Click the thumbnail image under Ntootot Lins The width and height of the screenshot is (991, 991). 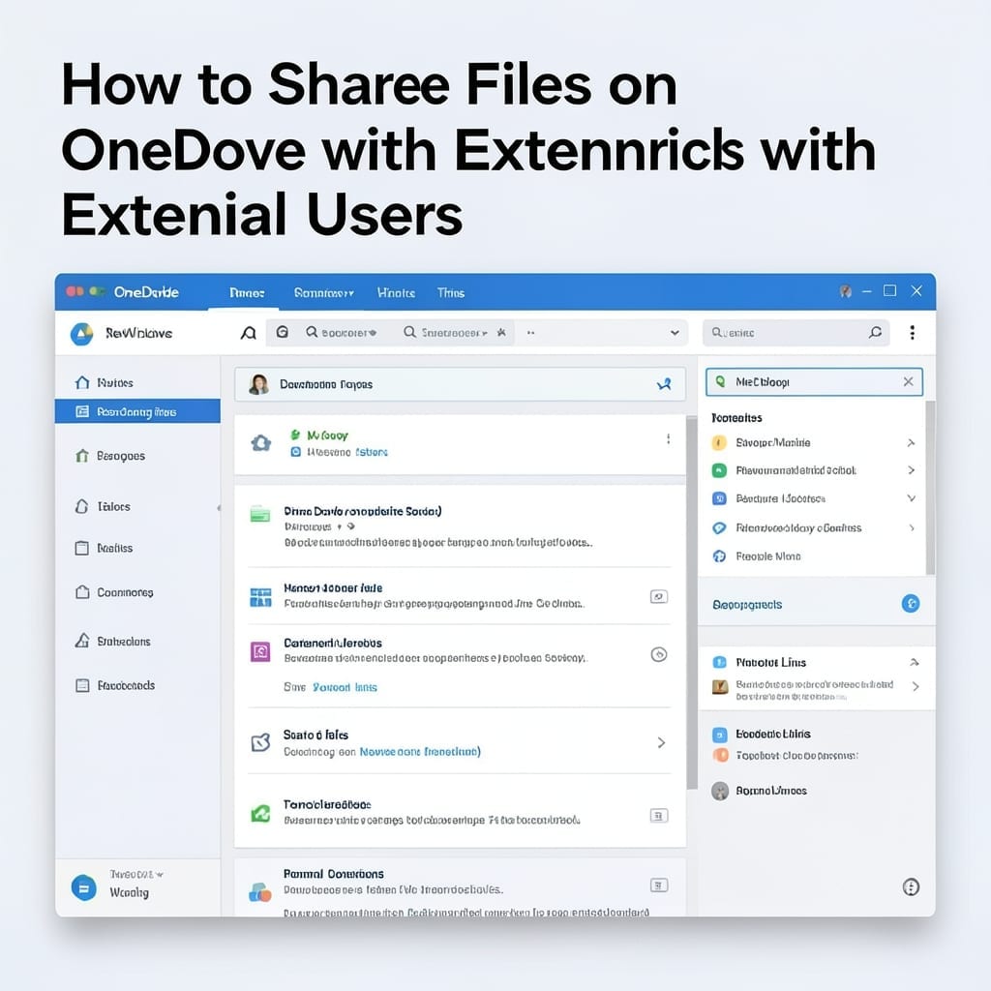(720, 687)
